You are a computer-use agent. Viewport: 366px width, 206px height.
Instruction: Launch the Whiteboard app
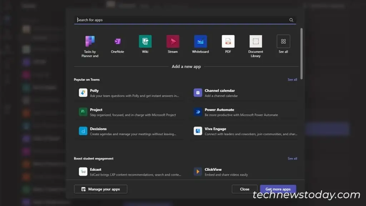click(200, 41)
